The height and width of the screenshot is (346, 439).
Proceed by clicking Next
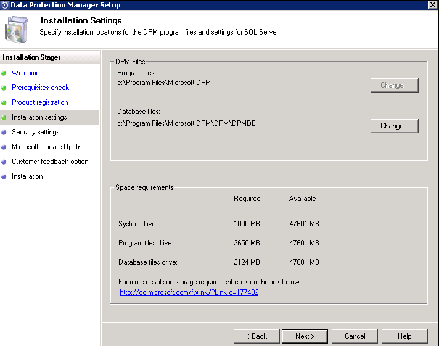pyautogui.click(x=305, y=336)
